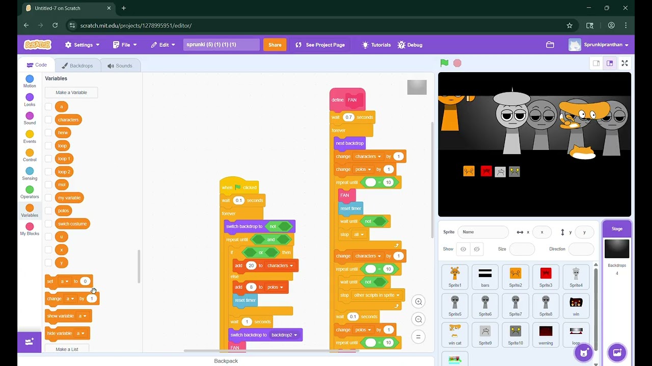
Task: Switch to small stage layout
Action: click(x=596, y=63)
